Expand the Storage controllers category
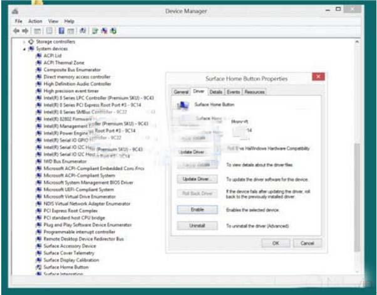This screenshot has width=377, height=295. pos(24,42)
